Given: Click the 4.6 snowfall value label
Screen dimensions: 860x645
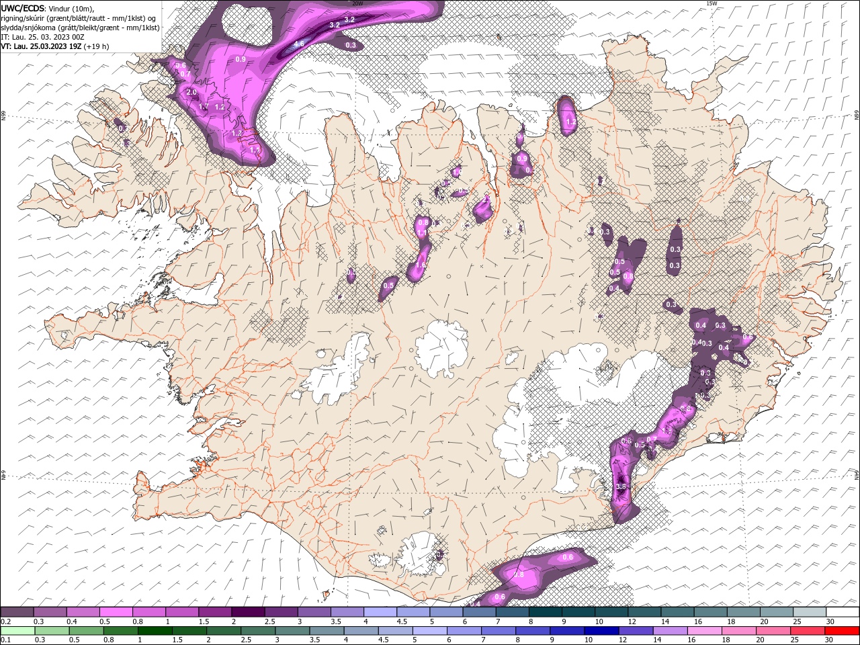Looking at the screenshot, I should (300, 44).
